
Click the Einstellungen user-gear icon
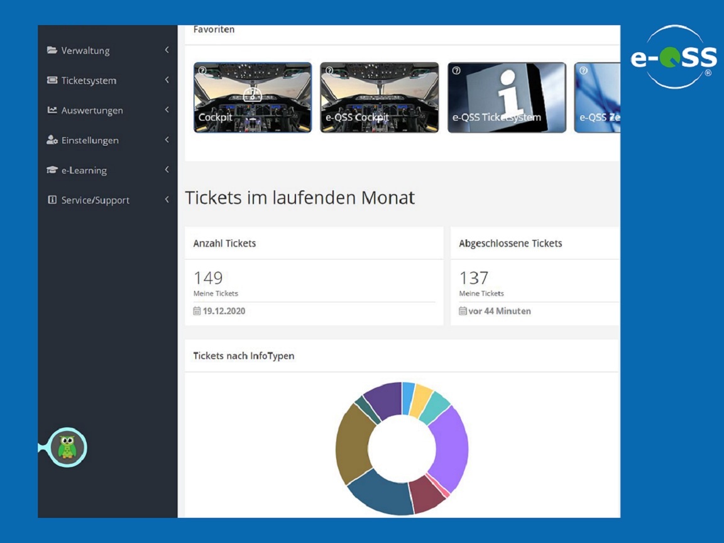click(x=52, y=140)
